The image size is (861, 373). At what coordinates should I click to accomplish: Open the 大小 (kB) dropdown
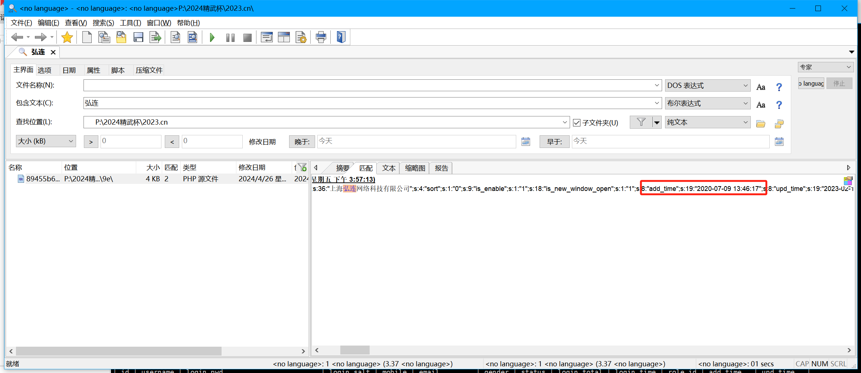pyautogui.click(x=46, y=141)
